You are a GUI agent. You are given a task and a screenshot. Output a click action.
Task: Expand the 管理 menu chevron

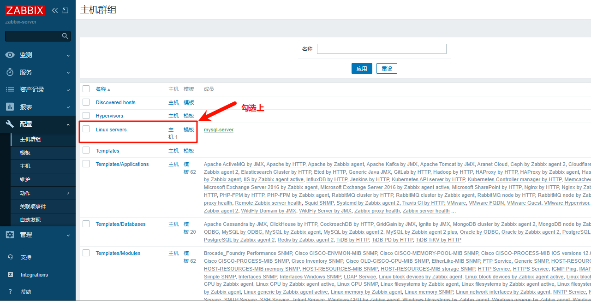point(68,235)
